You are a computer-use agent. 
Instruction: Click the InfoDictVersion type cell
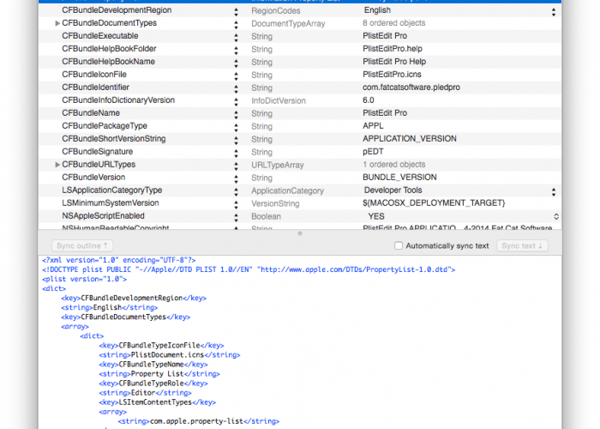279,100
